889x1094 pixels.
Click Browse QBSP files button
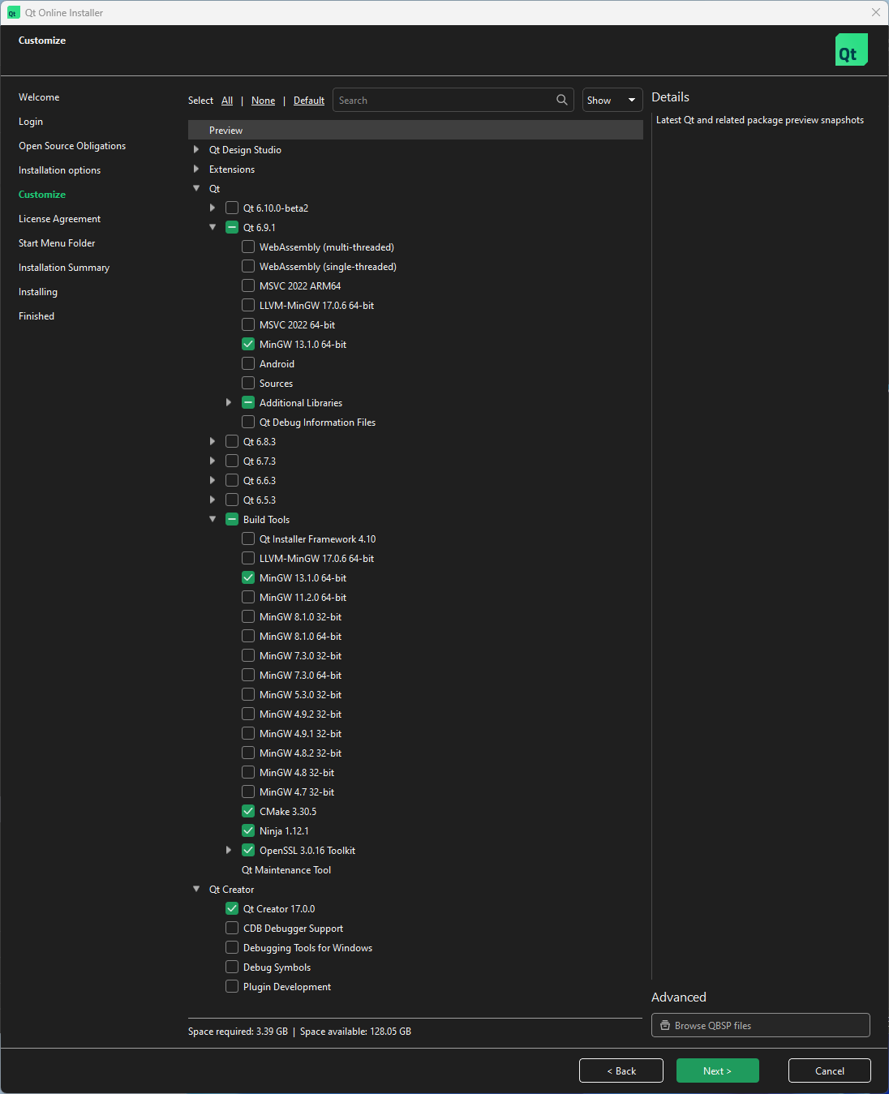point(760,1025)
